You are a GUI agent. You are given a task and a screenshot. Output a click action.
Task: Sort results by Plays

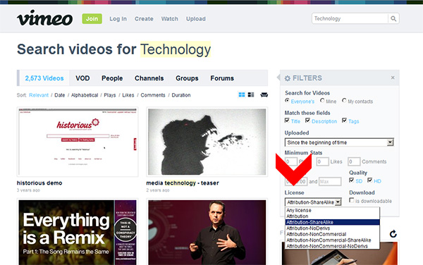click(110, 95)
